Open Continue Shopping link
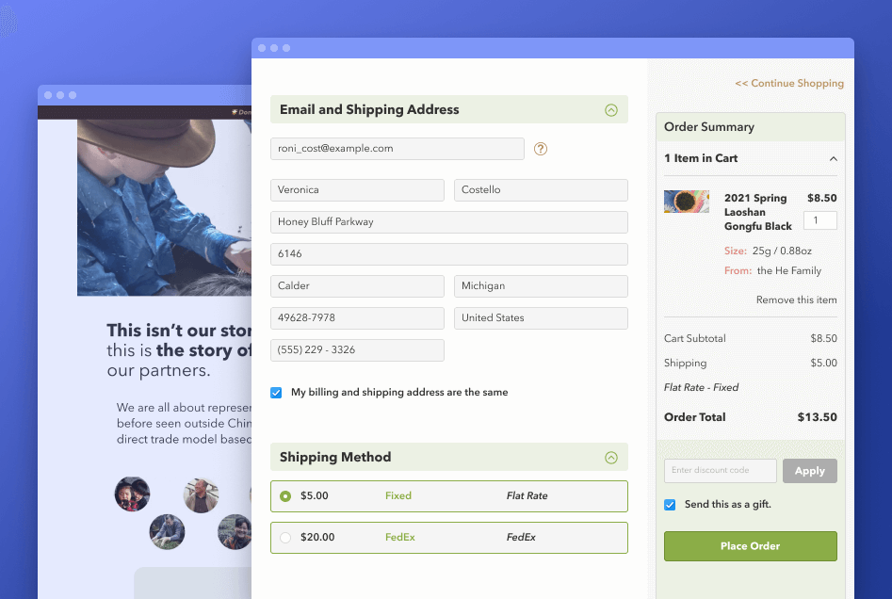 pos(789,83)
